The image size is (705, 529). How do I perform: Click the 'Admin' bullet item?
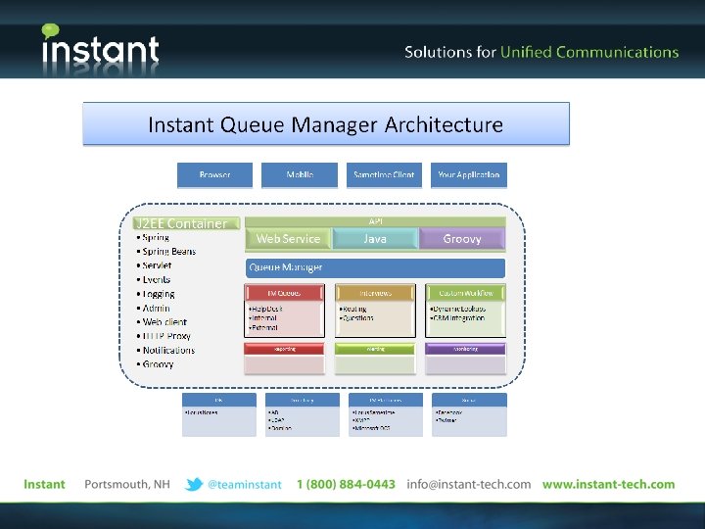pos(154,309)
